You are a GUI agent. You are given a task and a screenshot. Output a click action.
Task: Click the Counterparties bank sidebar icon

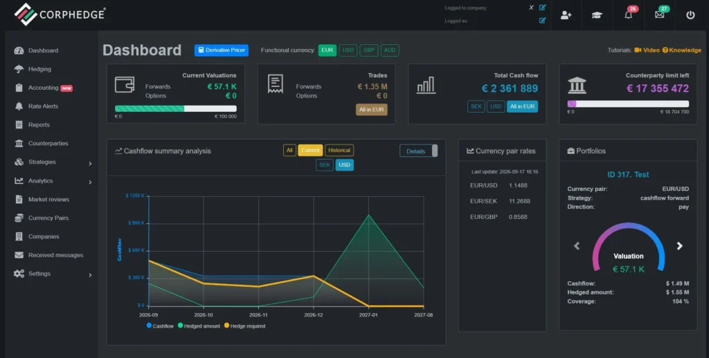pyautogui.click(x=19, y=143)
